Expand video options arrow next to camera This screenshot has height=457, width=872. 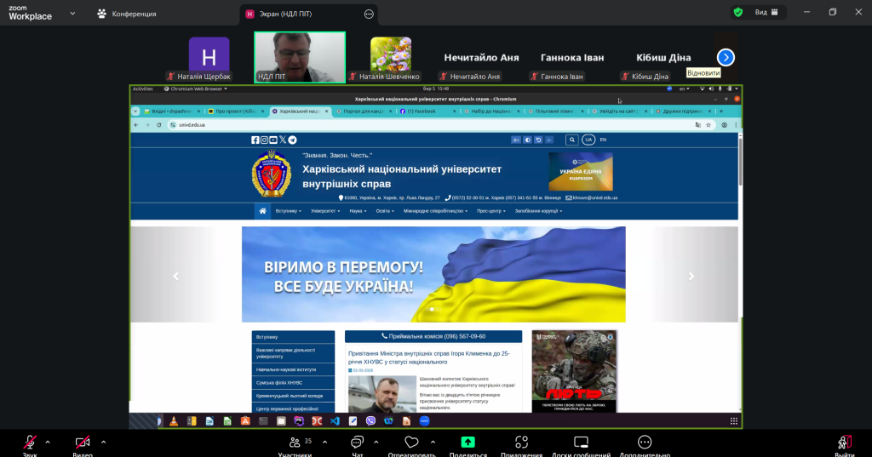click(104, 442)
